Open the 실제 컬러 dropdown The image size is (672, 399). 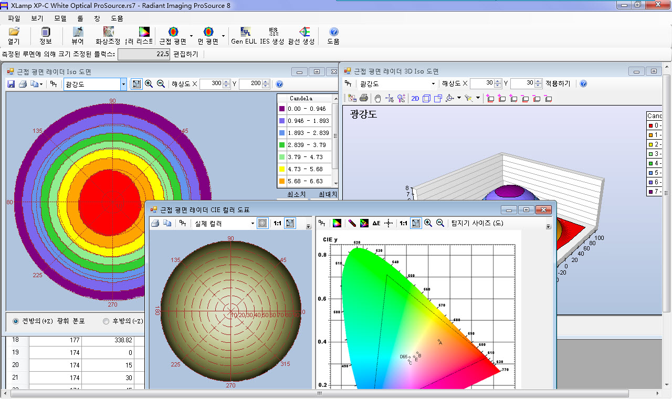[x=252, y=223]
